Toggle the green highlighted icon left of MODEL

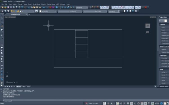point(152,103)
